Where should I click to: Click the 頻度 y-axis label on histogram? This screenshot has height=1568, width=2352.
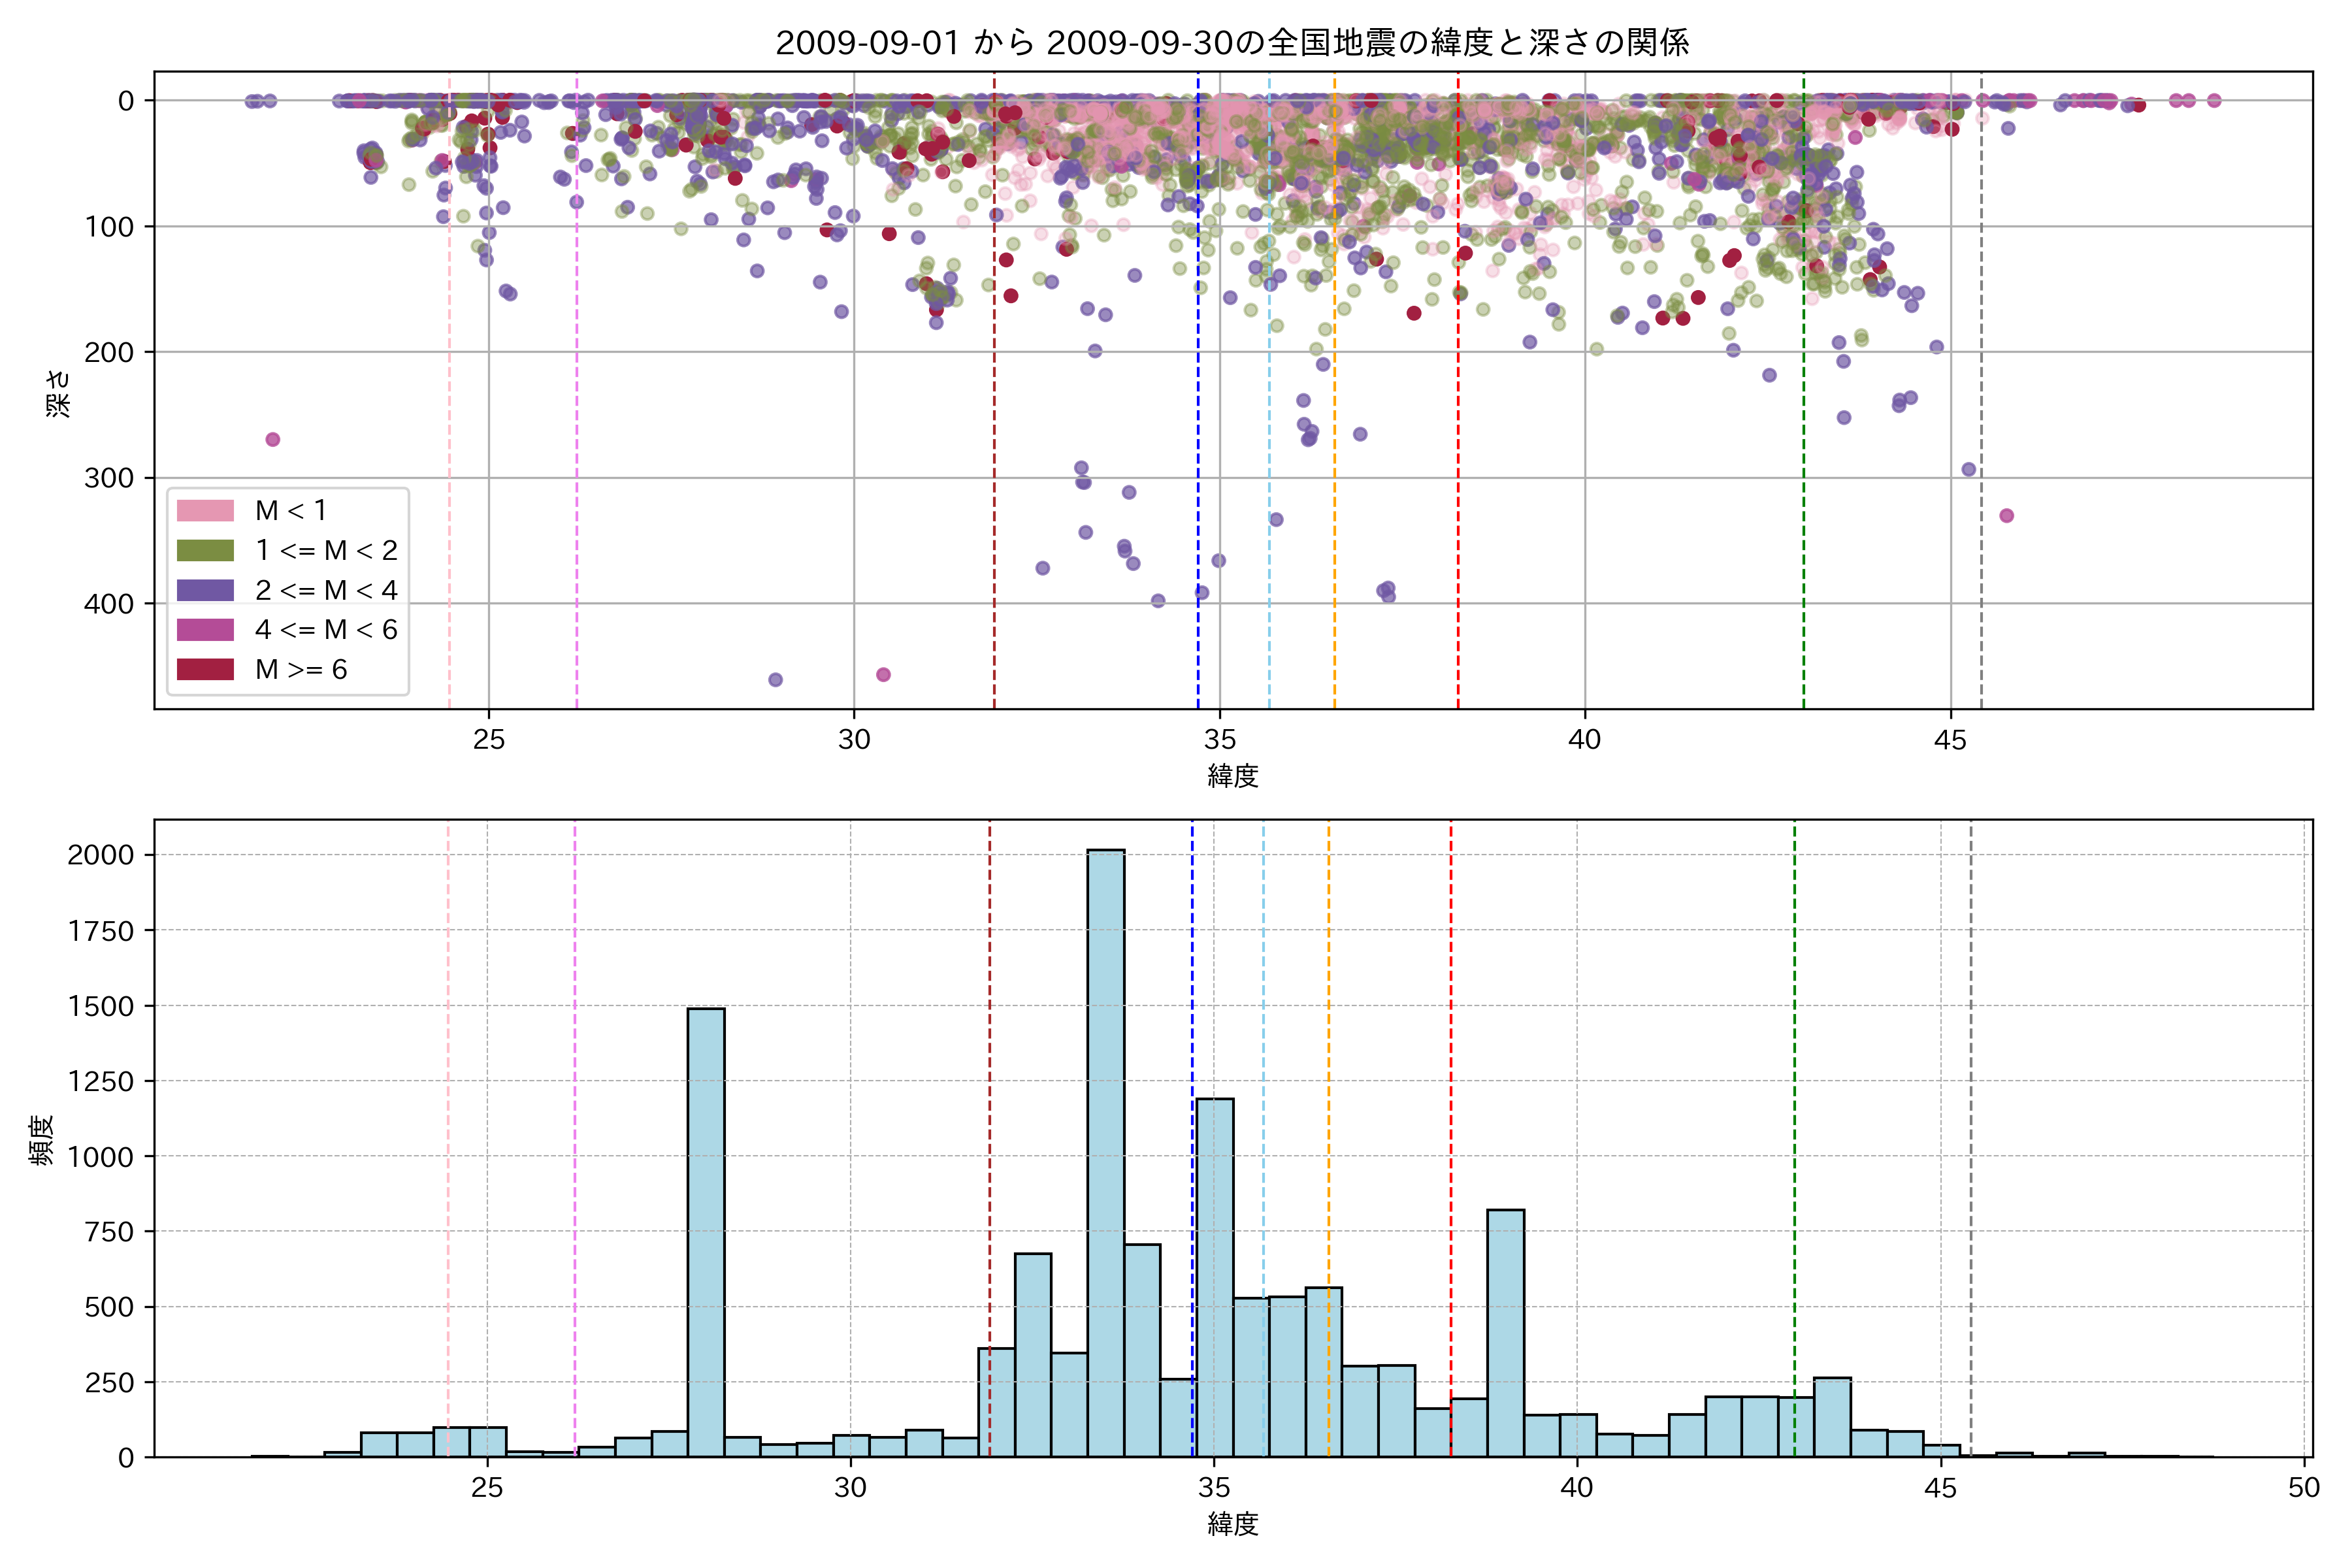42,1140
